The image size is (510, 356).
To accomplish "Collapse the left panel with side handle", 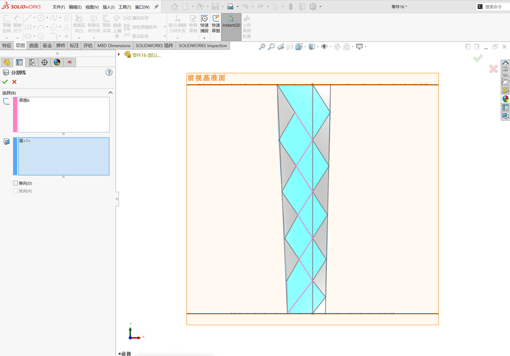I will pyautogui.click(x=117, y=199).
